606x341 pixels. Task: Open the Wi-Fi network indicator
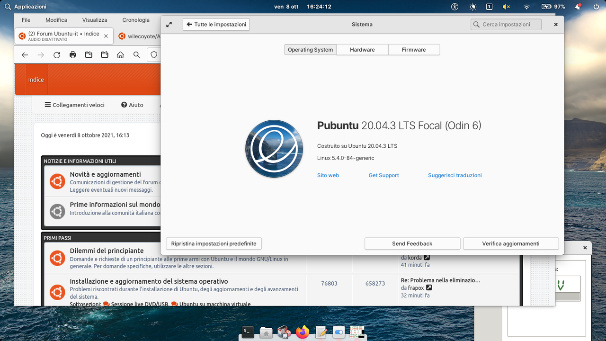coord(526,7)
